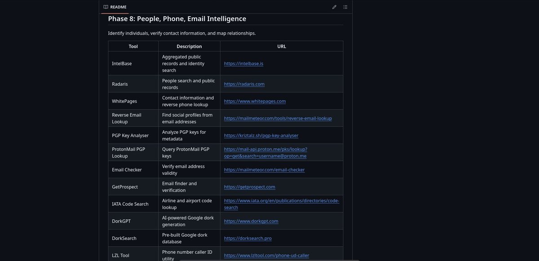539x261 pixels.
Task: Open the intelbase.is link
Action: [x=243, y=63]
